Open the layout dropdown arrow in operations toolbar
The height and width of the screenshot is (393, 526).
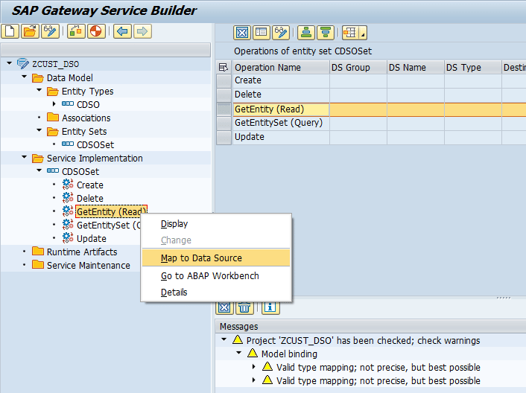point(363,33)
